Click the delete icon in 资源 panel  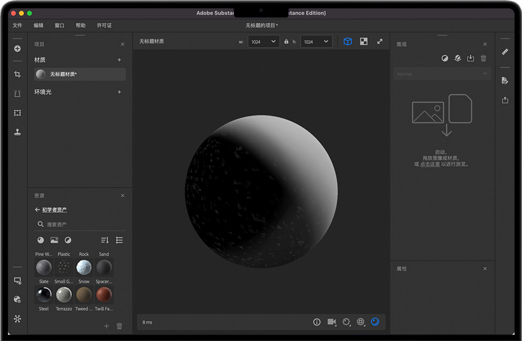click(x=119, y=326)
